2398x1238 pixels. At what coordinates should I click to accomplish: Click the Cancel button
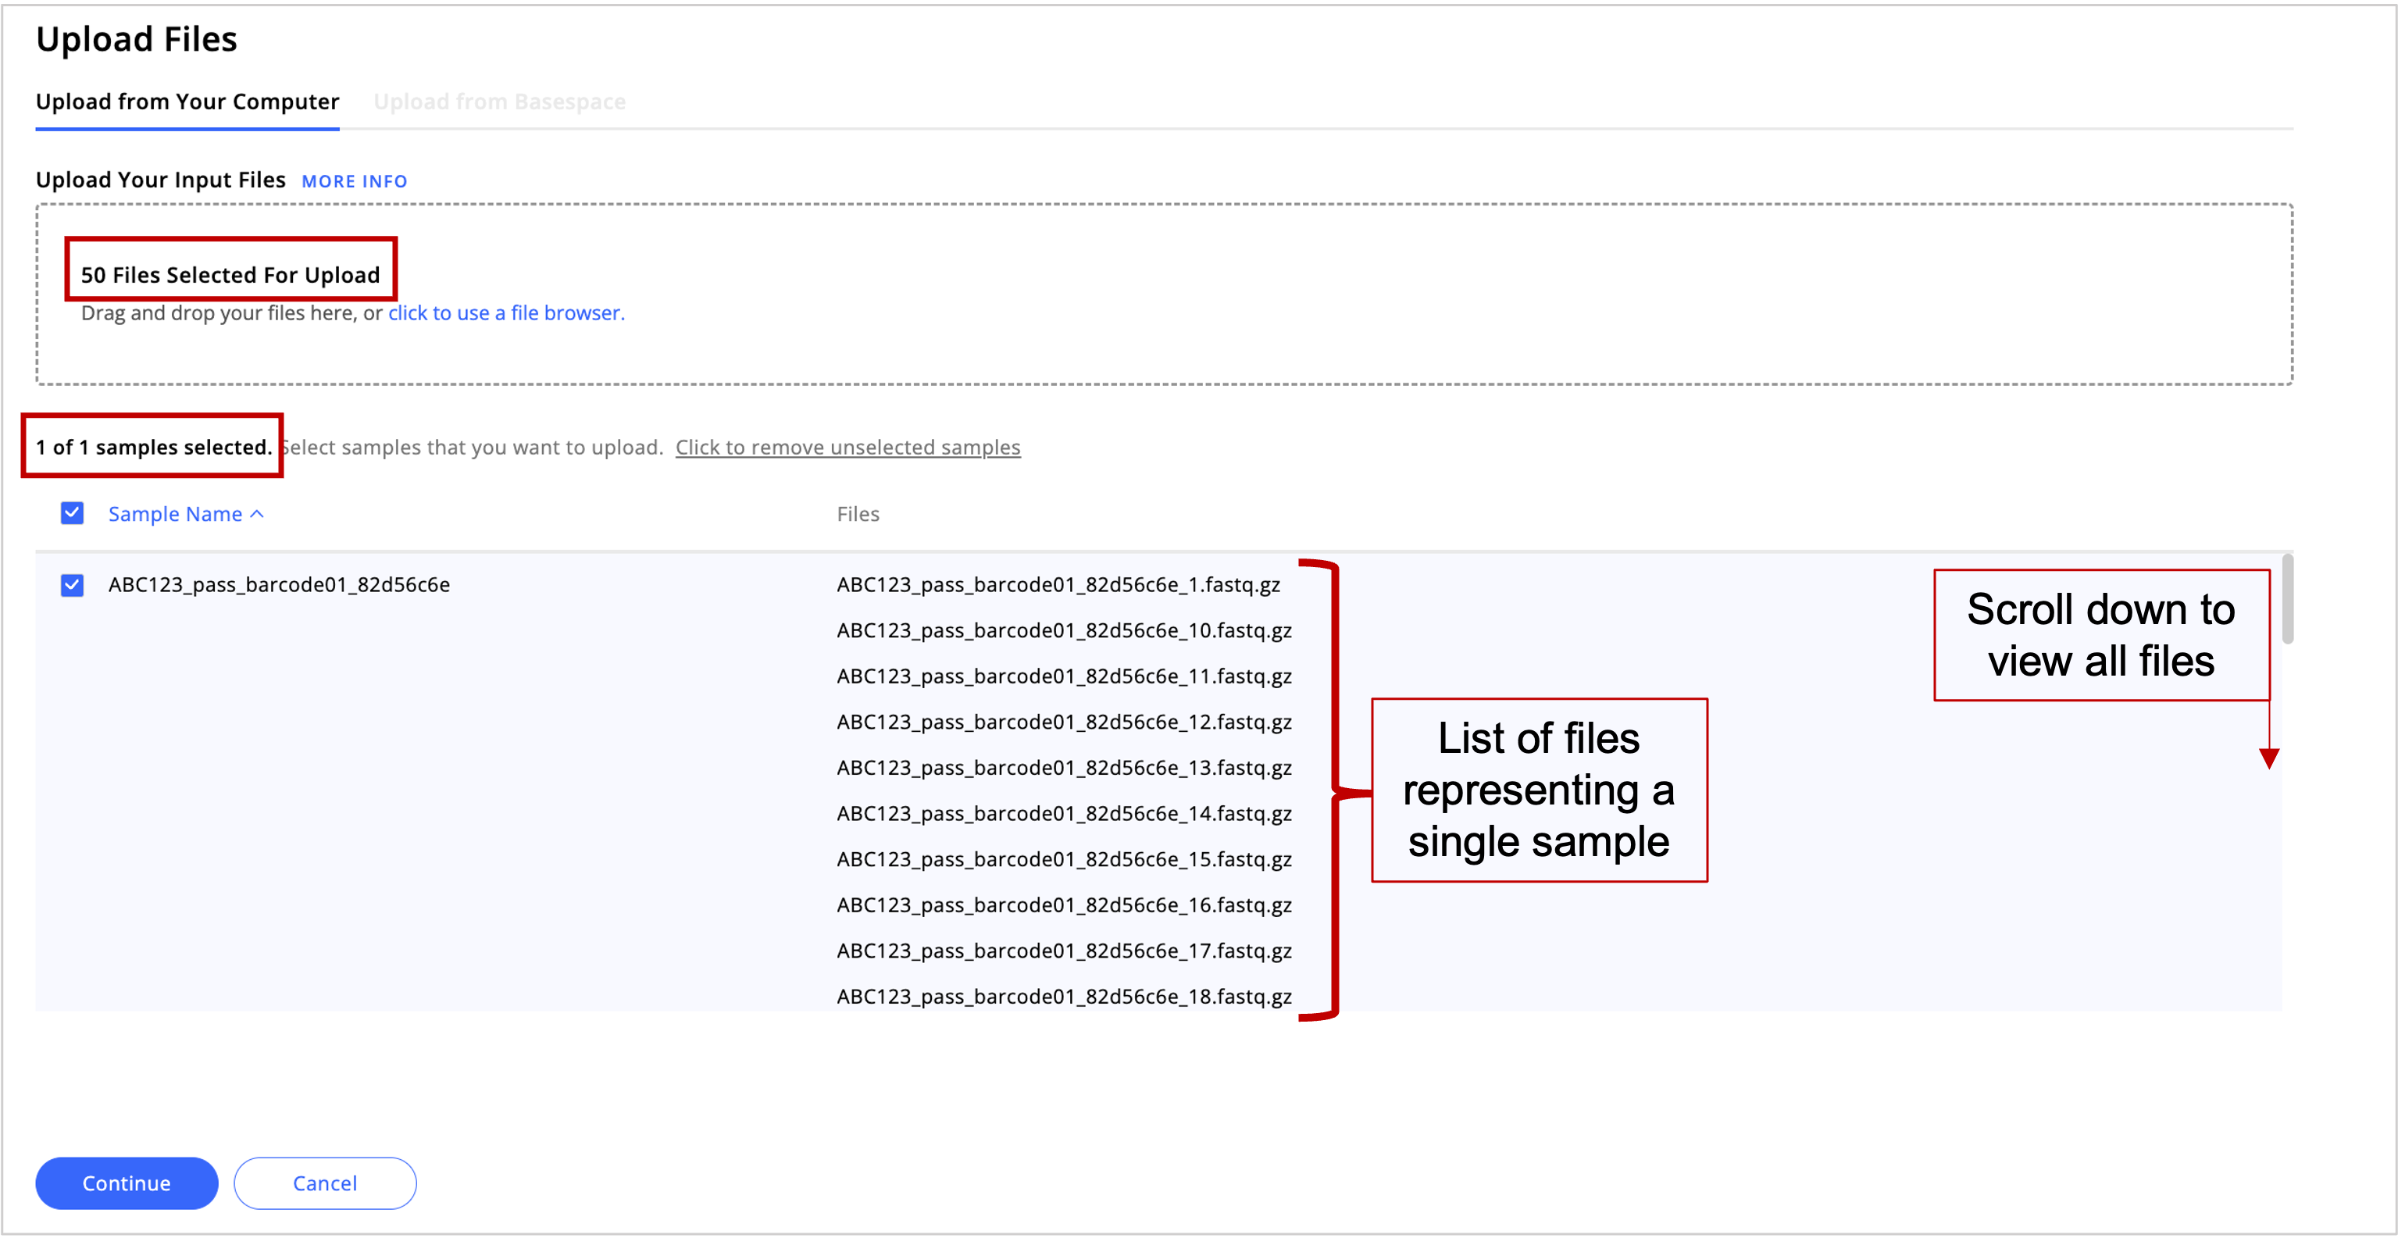(325, 1183)
